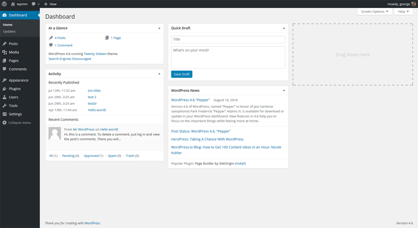Click Search Engines Discouraged link

coord(69,59)
